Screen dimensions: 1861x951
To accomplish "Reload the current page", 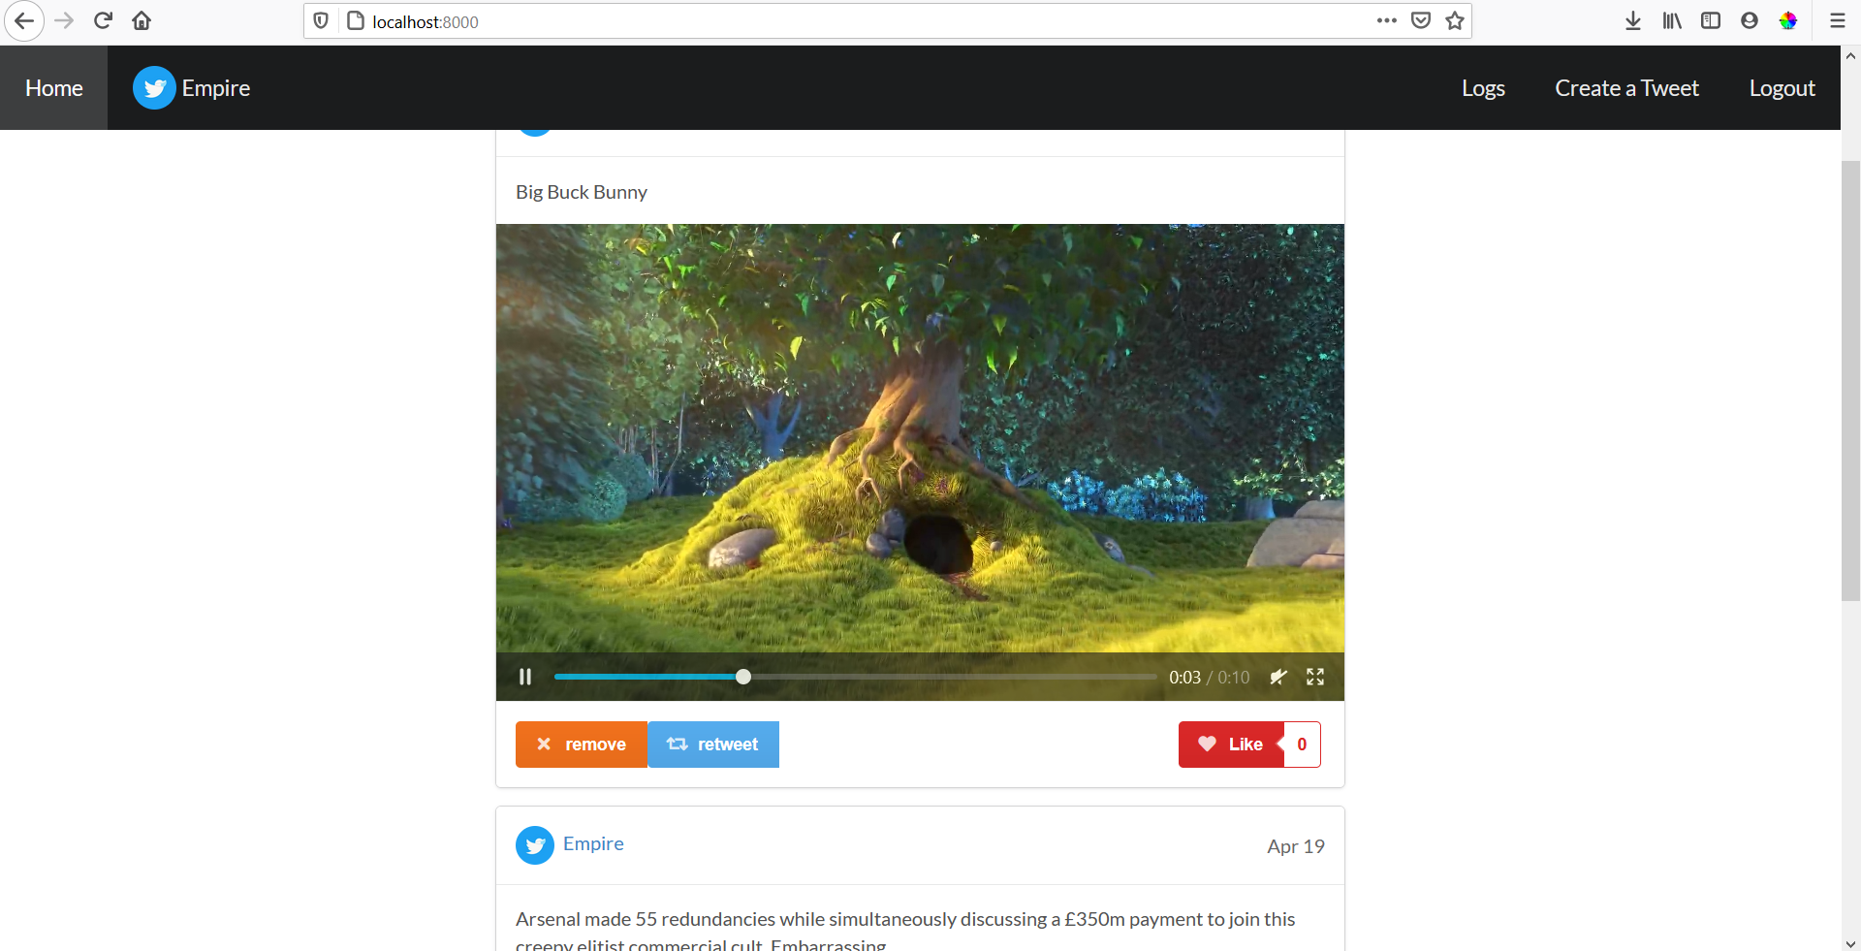I will point(103,20).
